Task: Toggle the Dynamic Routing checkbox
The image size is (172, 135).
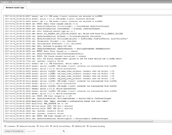Action: click(88, 126)
